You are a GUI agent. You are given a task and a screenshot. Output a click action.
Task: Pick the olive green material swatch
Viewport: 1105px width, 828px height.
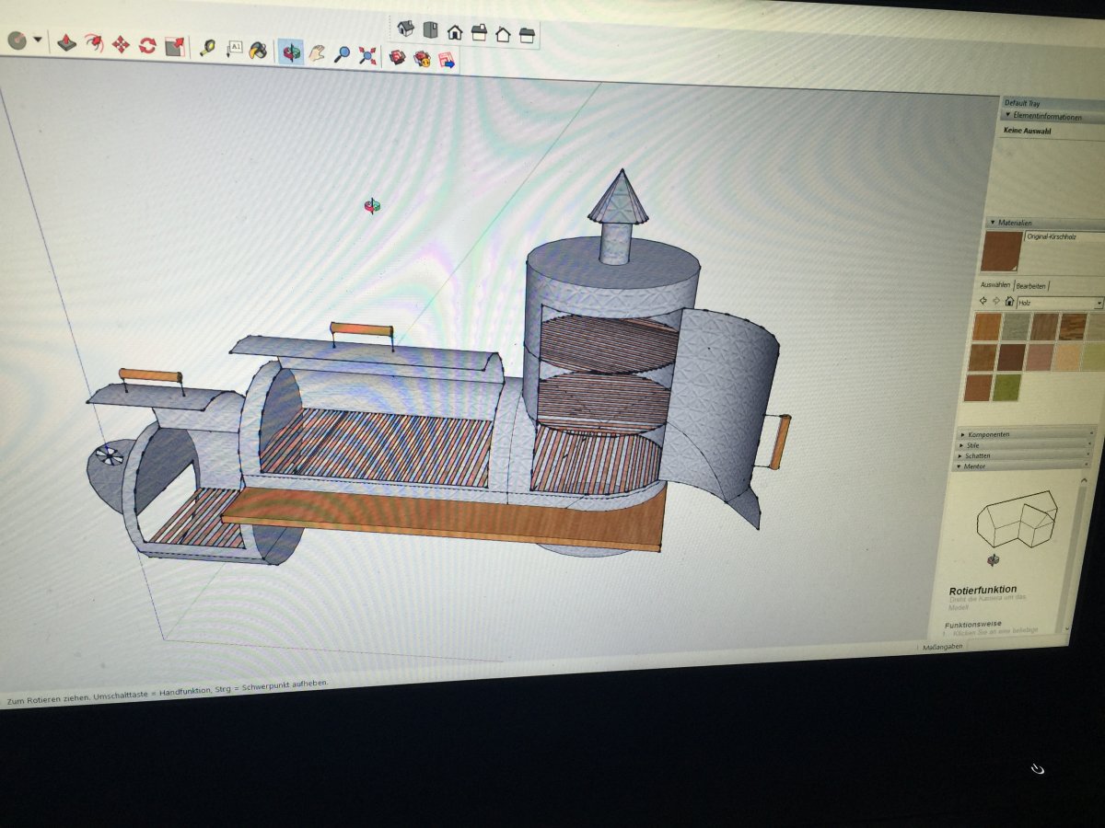[1006, 386]
